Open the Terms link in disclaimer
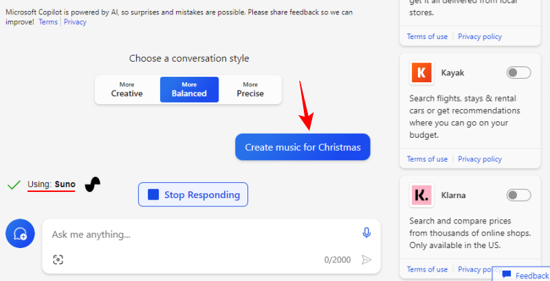This screenshot has height=281, width=550. pos(48,22)
